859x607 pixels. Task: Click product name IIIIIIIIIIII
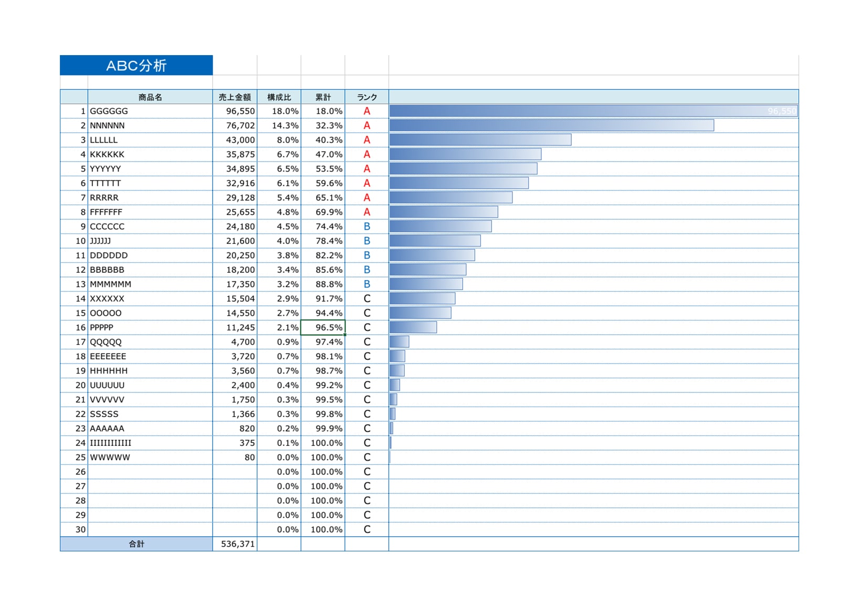coord(110,443)
